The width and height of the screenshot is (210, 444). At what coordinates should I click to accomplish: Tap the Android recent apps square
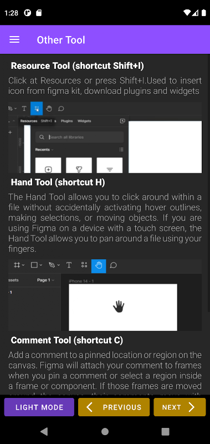(165, 431)
